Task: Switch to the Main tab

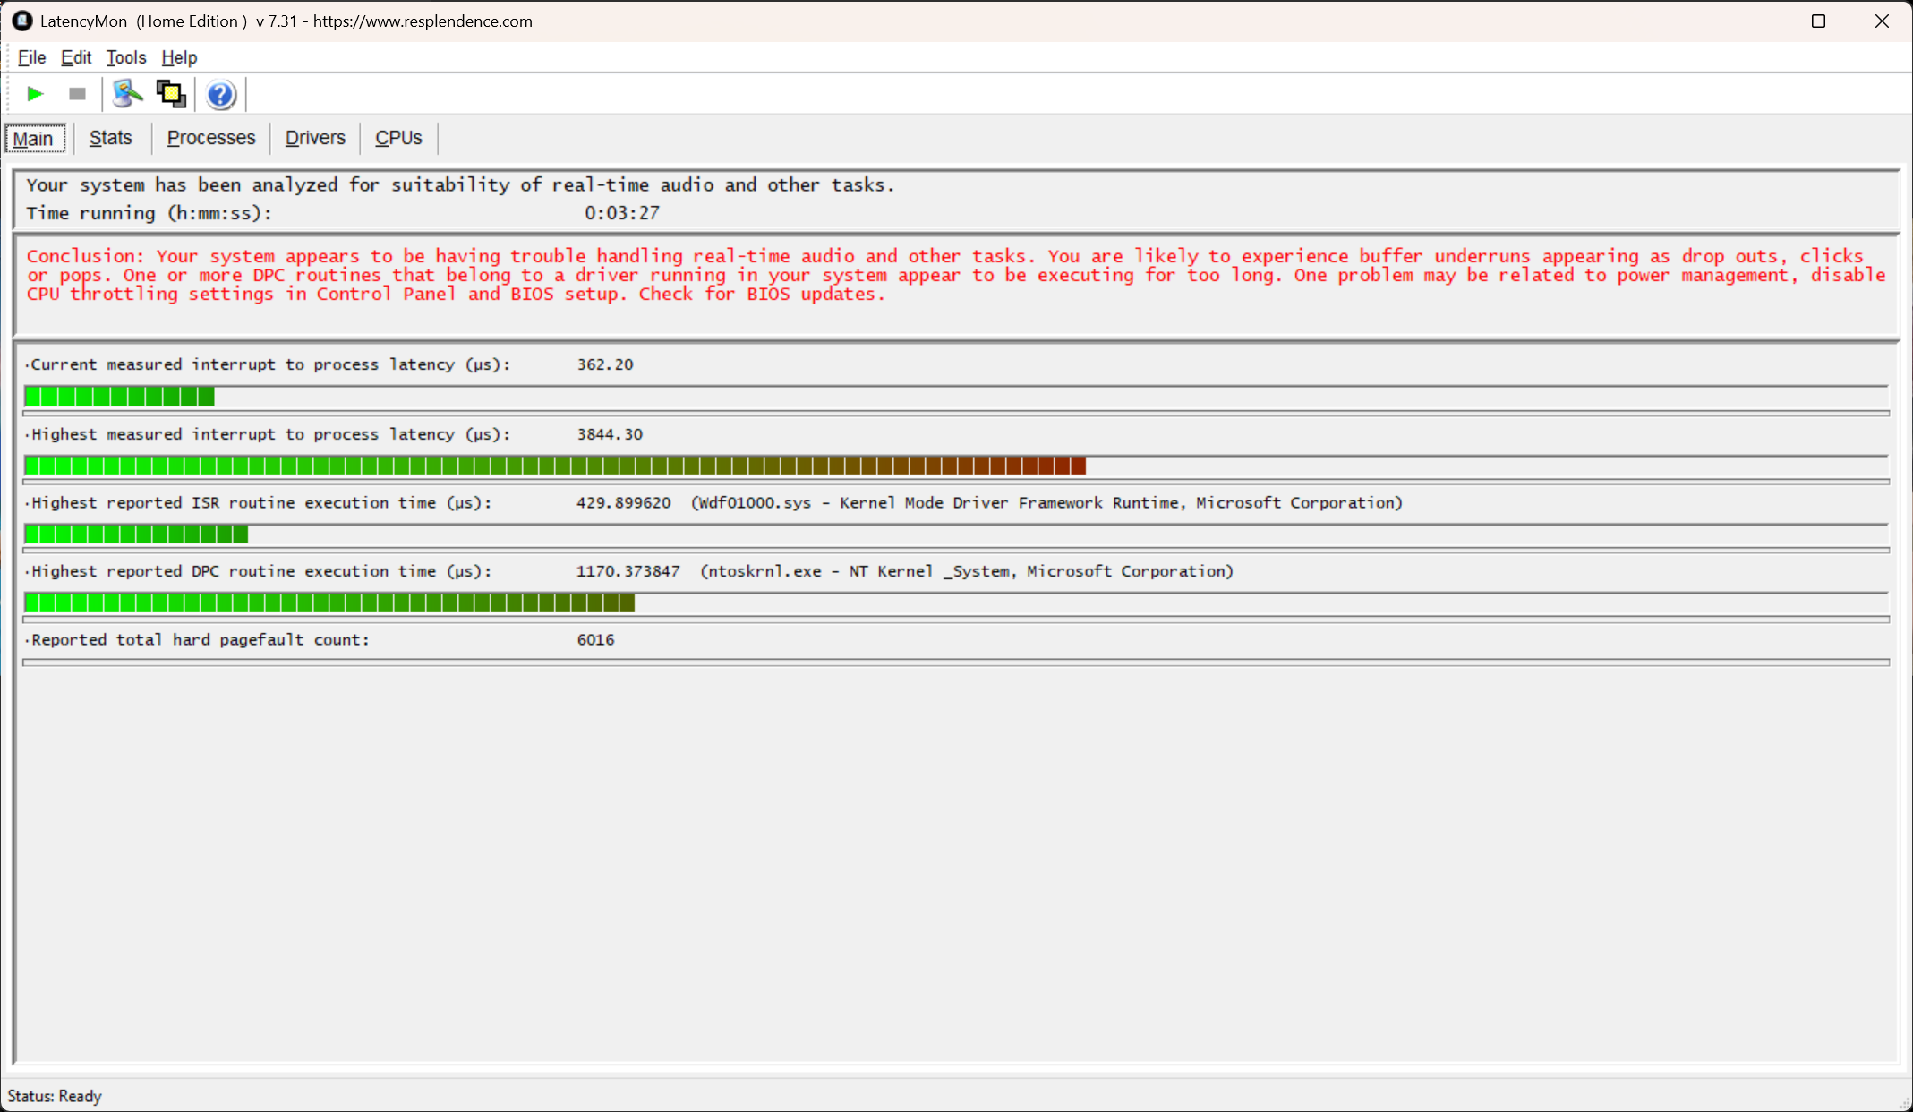Action: (x=34, y=139)
